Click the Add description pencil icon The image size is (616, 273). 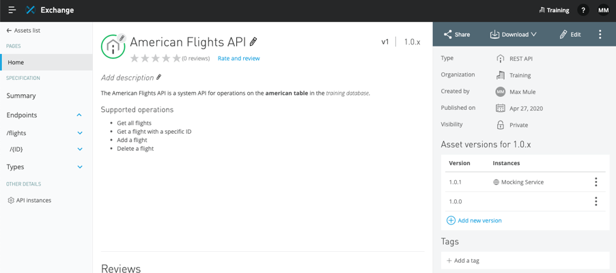(158, 77)
